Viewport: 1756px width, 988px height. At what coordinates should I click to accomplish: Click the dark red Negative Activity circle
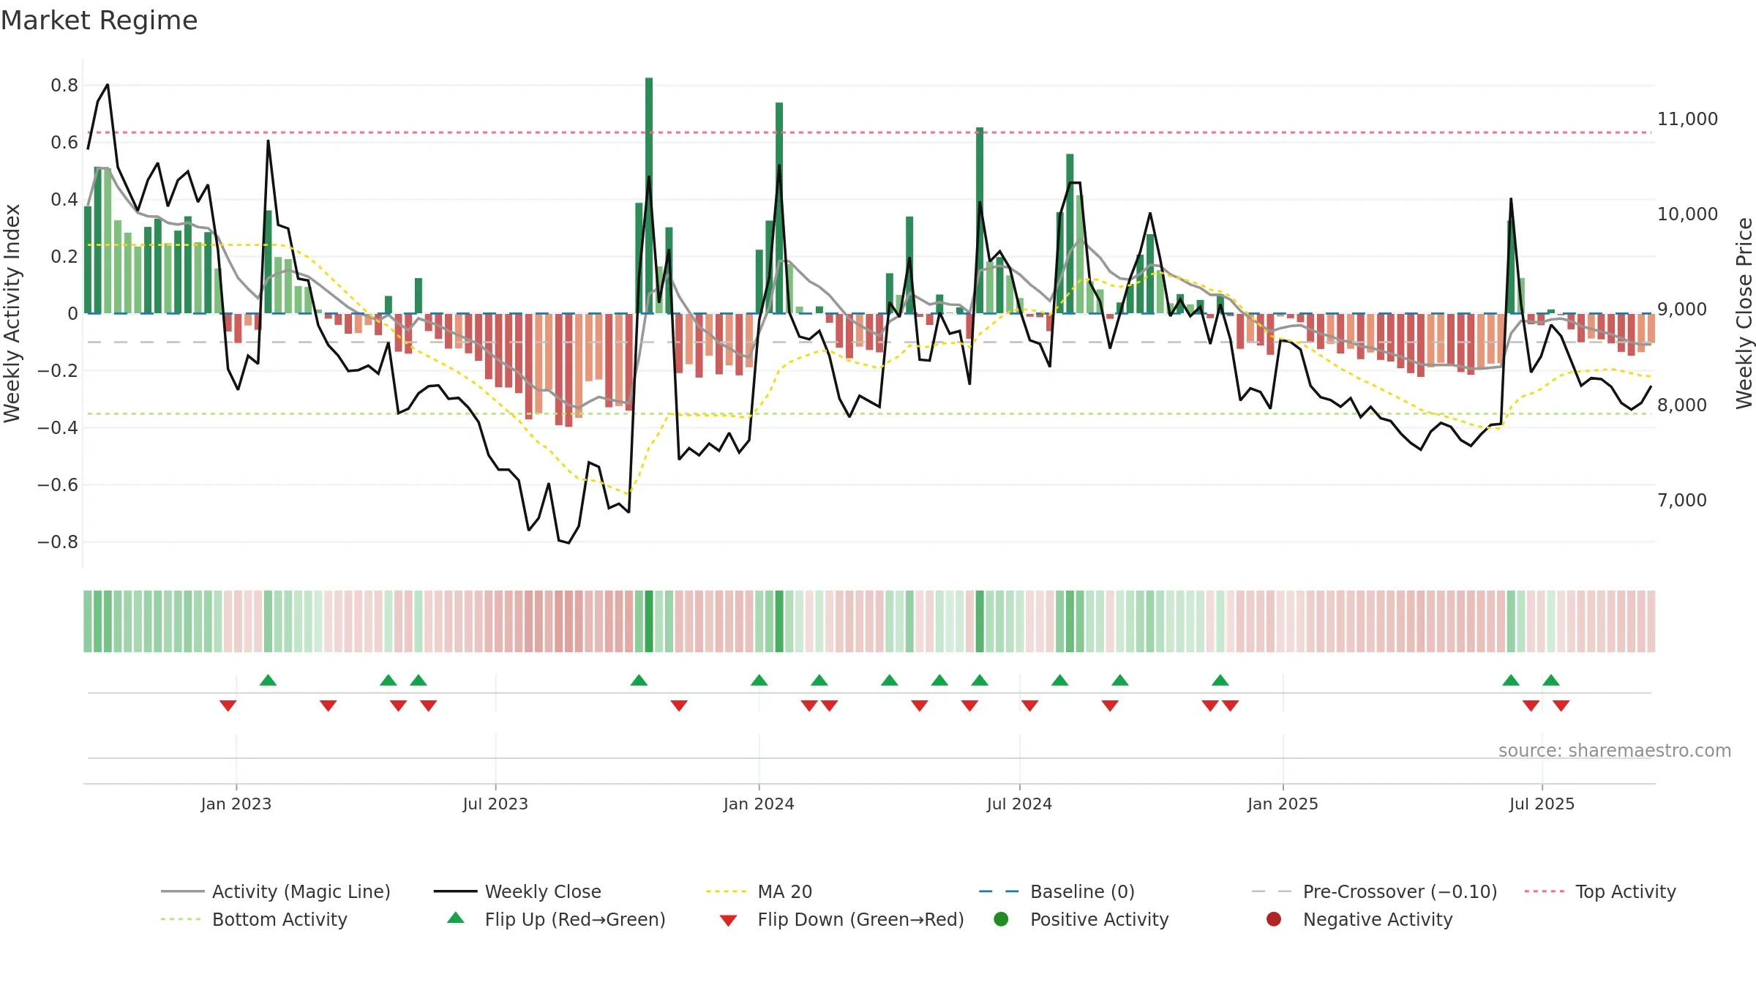coord(1274,919)
